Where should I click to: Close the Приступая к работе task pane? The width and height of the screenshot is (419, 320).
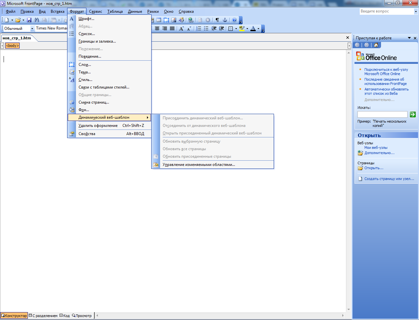click(415, 38)
